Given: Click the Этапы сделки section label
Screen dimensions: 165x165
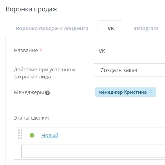Looking at the screenshot, I should (31, 118).
